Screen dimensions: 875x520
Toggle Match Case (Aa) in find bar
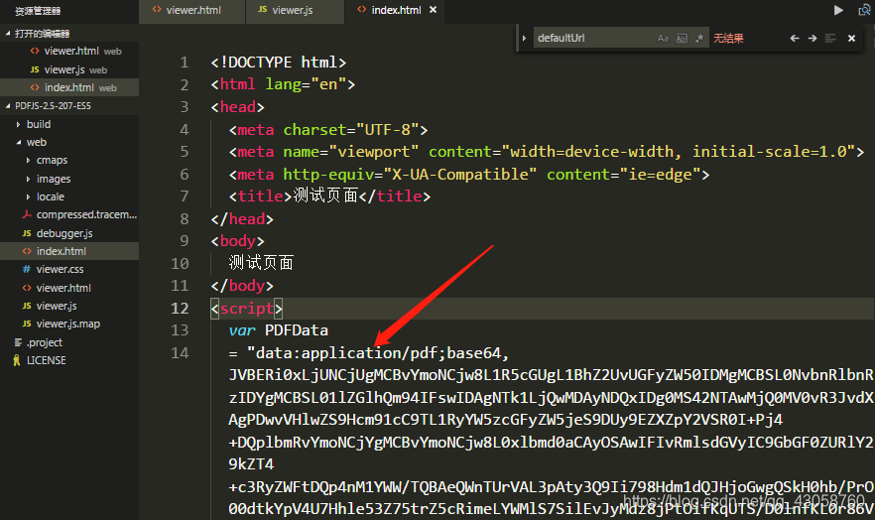(663, 38)
